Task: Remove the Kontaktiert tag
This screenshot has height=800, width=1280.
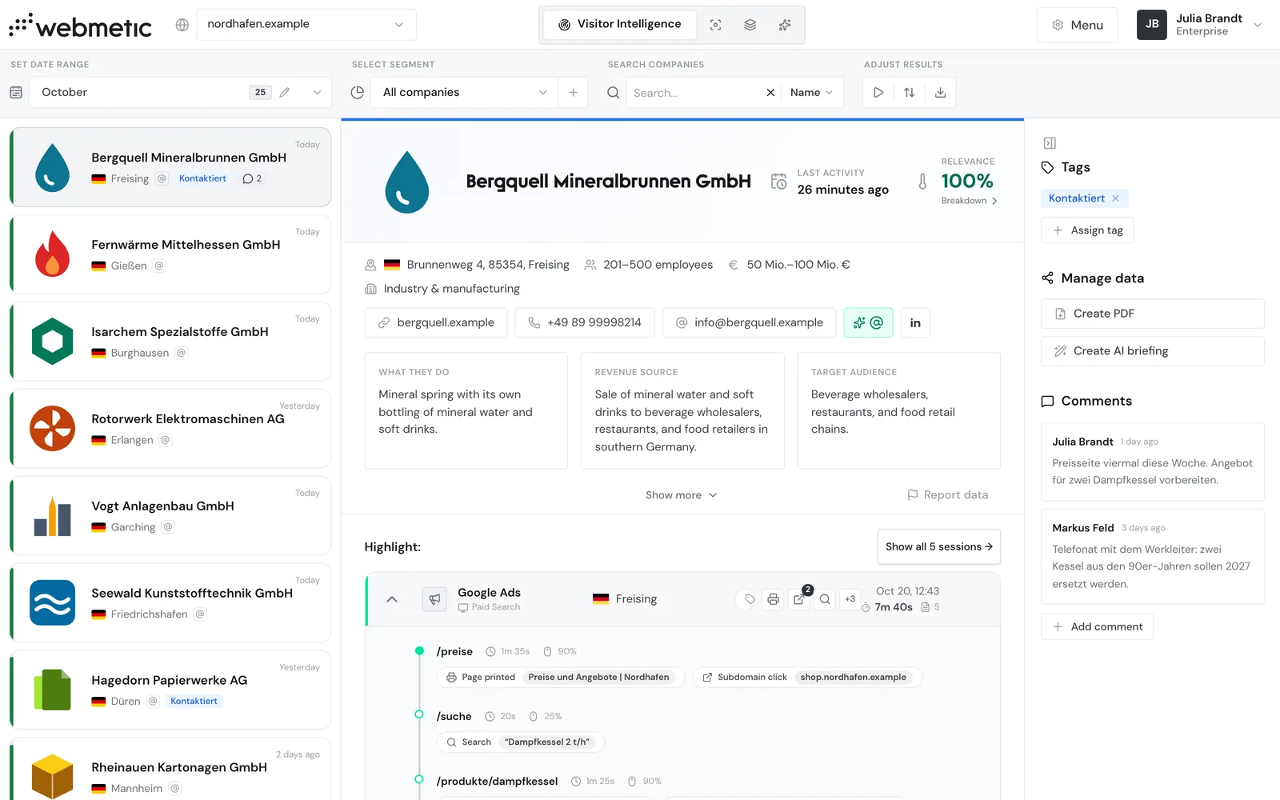Action: 1115,198
